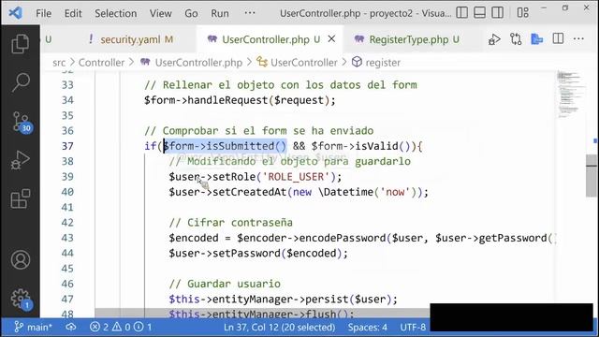The width and height of the screenshot is (599, 337).
Task: Toggle the bottom panel layout icon
Action: click(x=480, y=12)
